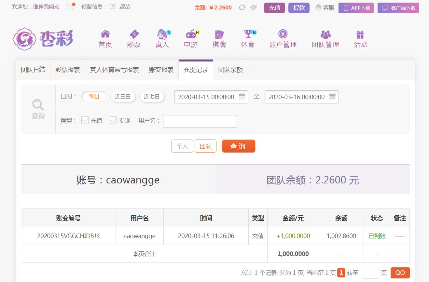
Task: Toggle the 提现 type checkbox
Action: pyautogui.click(x=113, y=120)
